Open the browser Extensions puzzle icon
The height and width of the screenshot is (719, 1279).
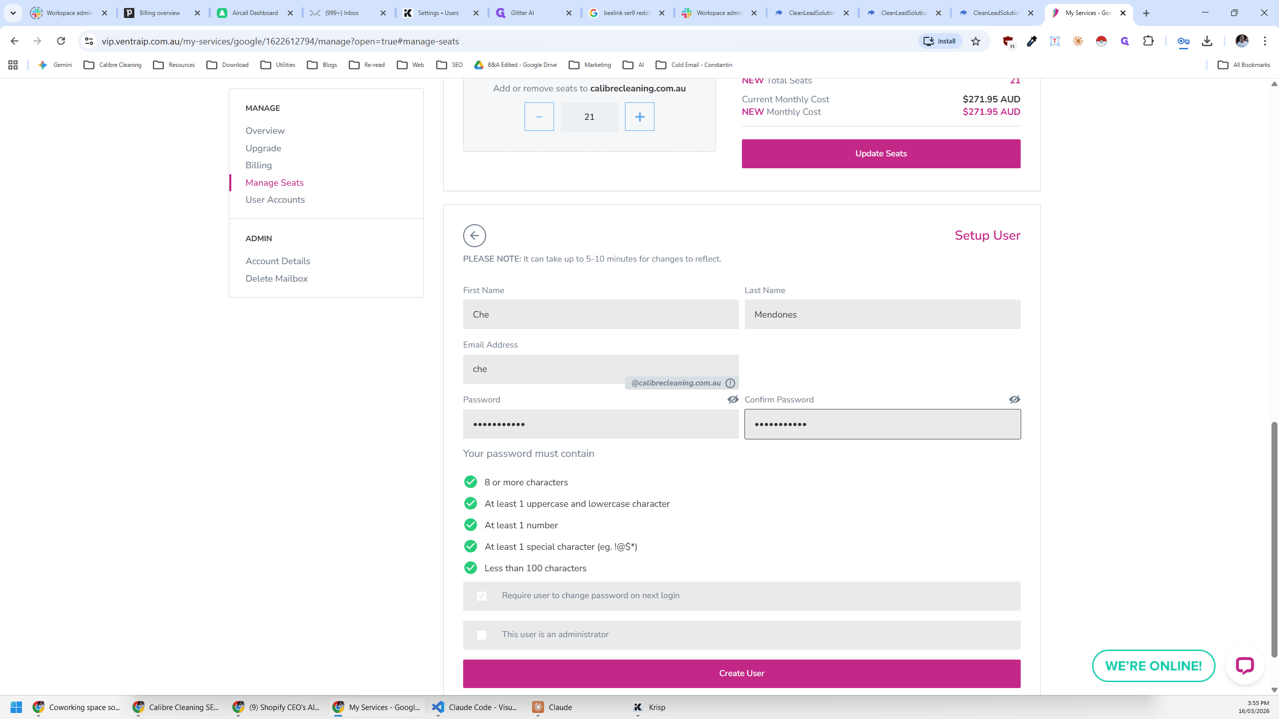click(x=1148, y=41)
